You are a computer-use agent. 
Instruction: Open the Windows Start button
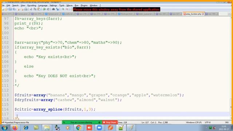coord(4,128)
